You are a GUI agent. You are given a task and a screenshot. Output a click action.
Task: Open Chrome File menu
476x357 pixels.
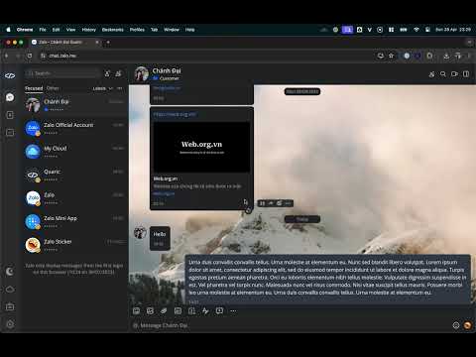point(43,30)
